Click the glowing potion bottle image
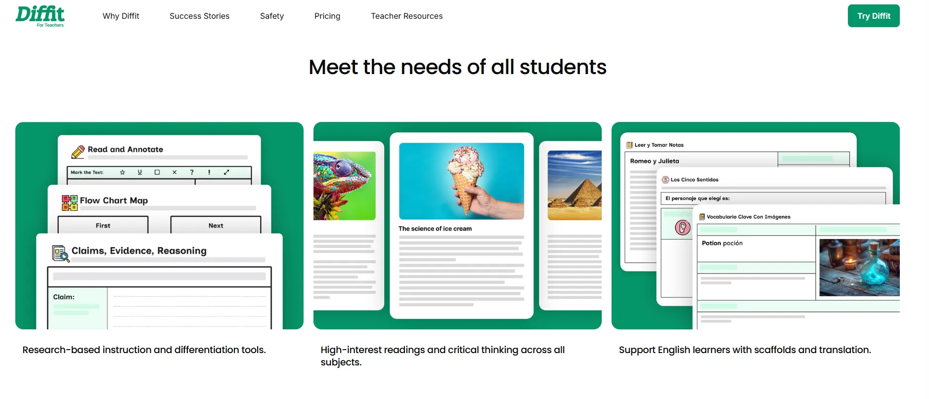This screenshot has width=929, height=399. tap(859, 268)
